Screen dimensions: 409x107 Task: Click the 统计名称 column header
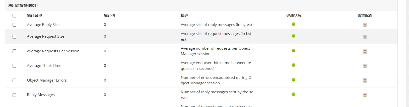click(34, 15)
